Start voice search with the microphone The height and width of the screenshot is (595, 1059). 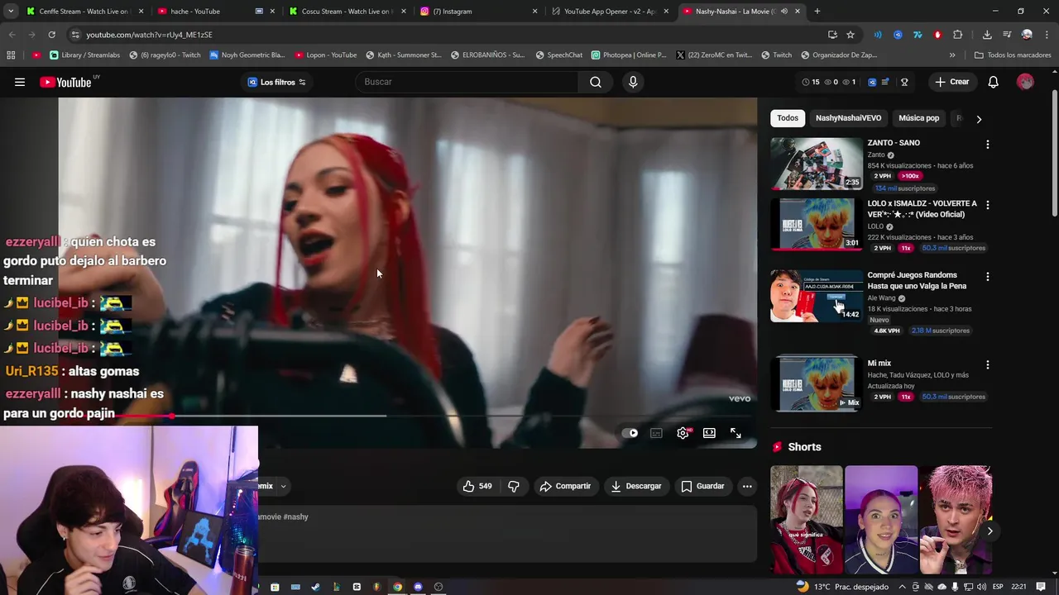click(x=633, y=82)
